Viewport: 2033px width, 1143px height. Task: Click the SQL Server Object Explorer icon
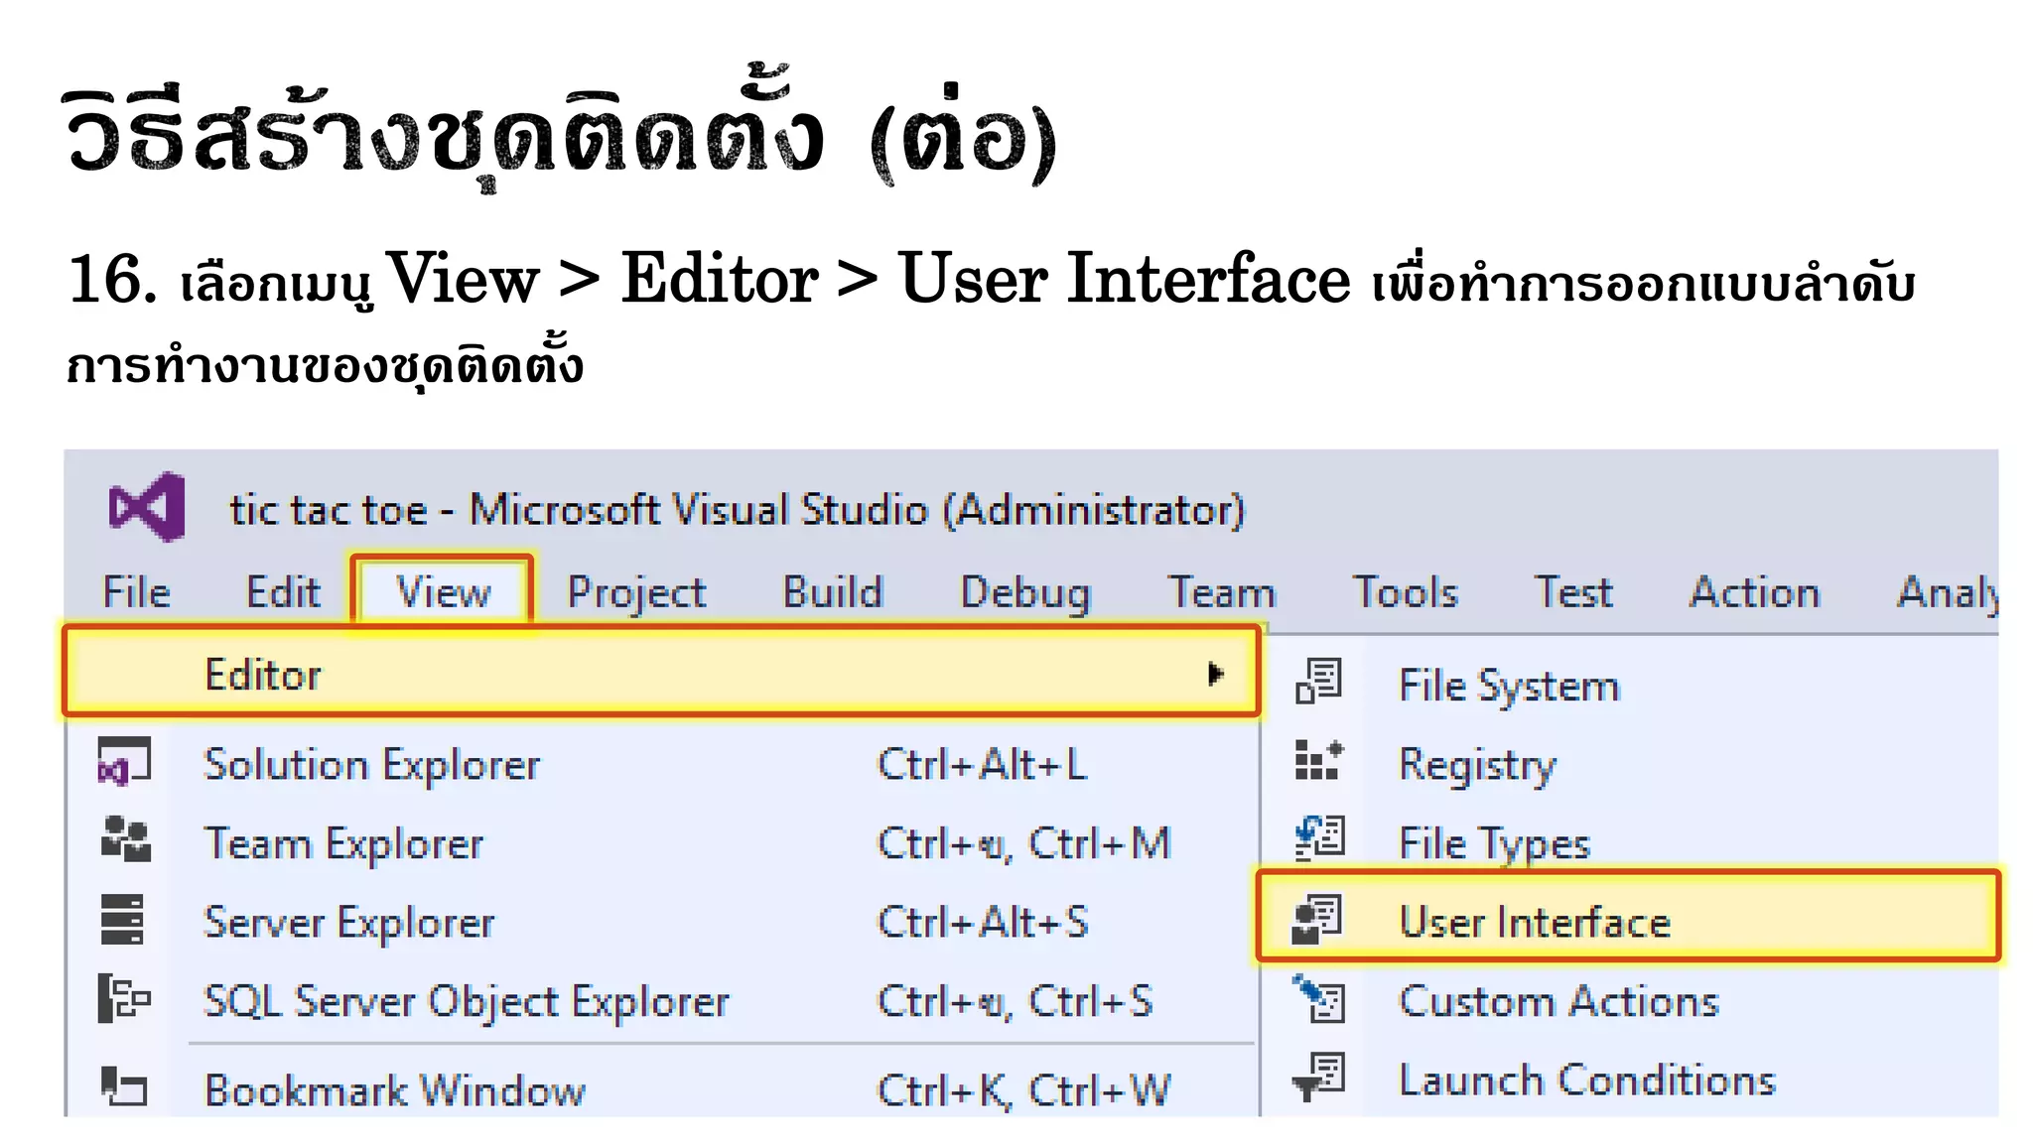click(x=124, y=997)
